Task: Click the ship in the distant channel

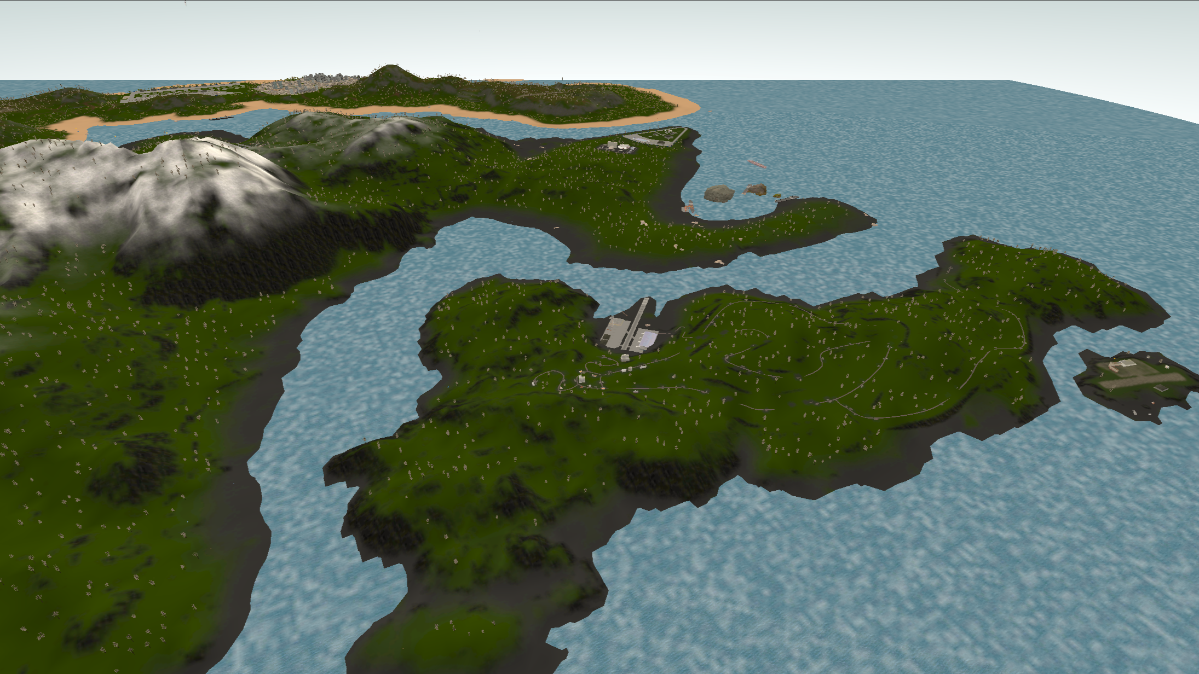Action: pos(222,118)
